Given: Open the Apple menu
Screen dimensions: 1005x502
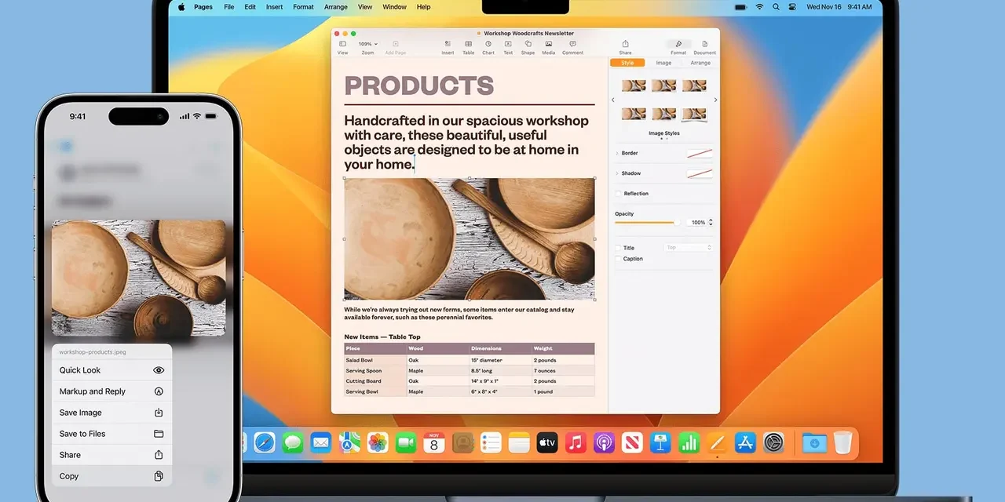Looking at the screenshot, I should coord(181,7).
